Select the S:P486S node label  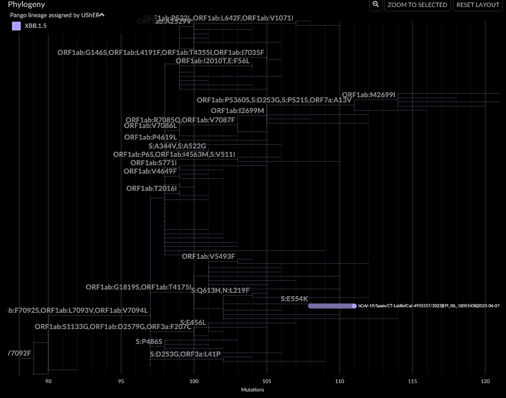click(x=148, y=342)
